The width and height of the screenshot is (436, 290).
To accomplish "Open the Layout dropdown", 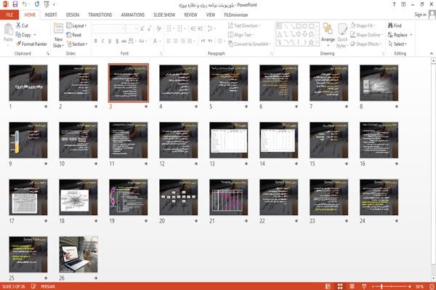I will coord(77,25).
